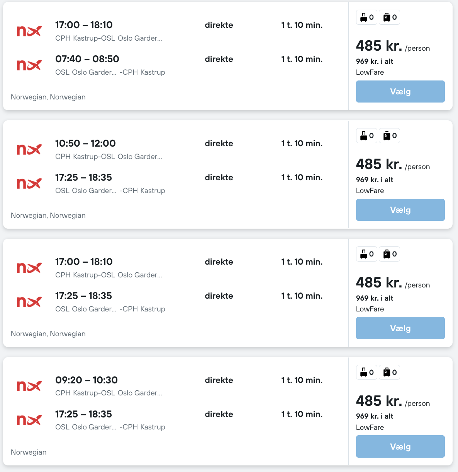Click the 09:20 – 10:30 departure time
458x472 pixels.
coord(86,380)
